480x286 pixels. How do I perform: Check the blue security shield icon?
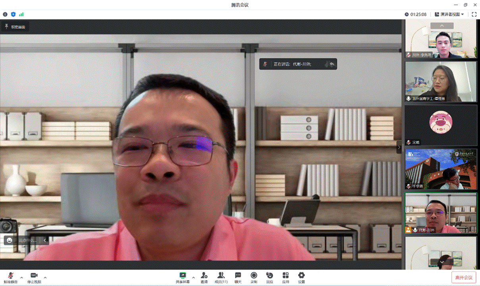tap(13, 14)
